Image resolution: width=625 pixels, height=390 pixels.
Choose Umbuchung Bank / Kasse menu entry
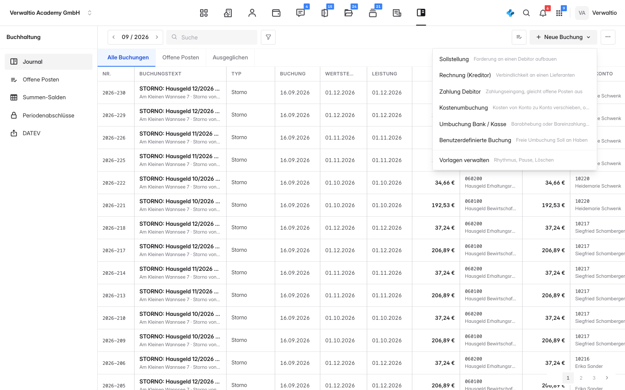pyautogui.click(x=515, y=124)
